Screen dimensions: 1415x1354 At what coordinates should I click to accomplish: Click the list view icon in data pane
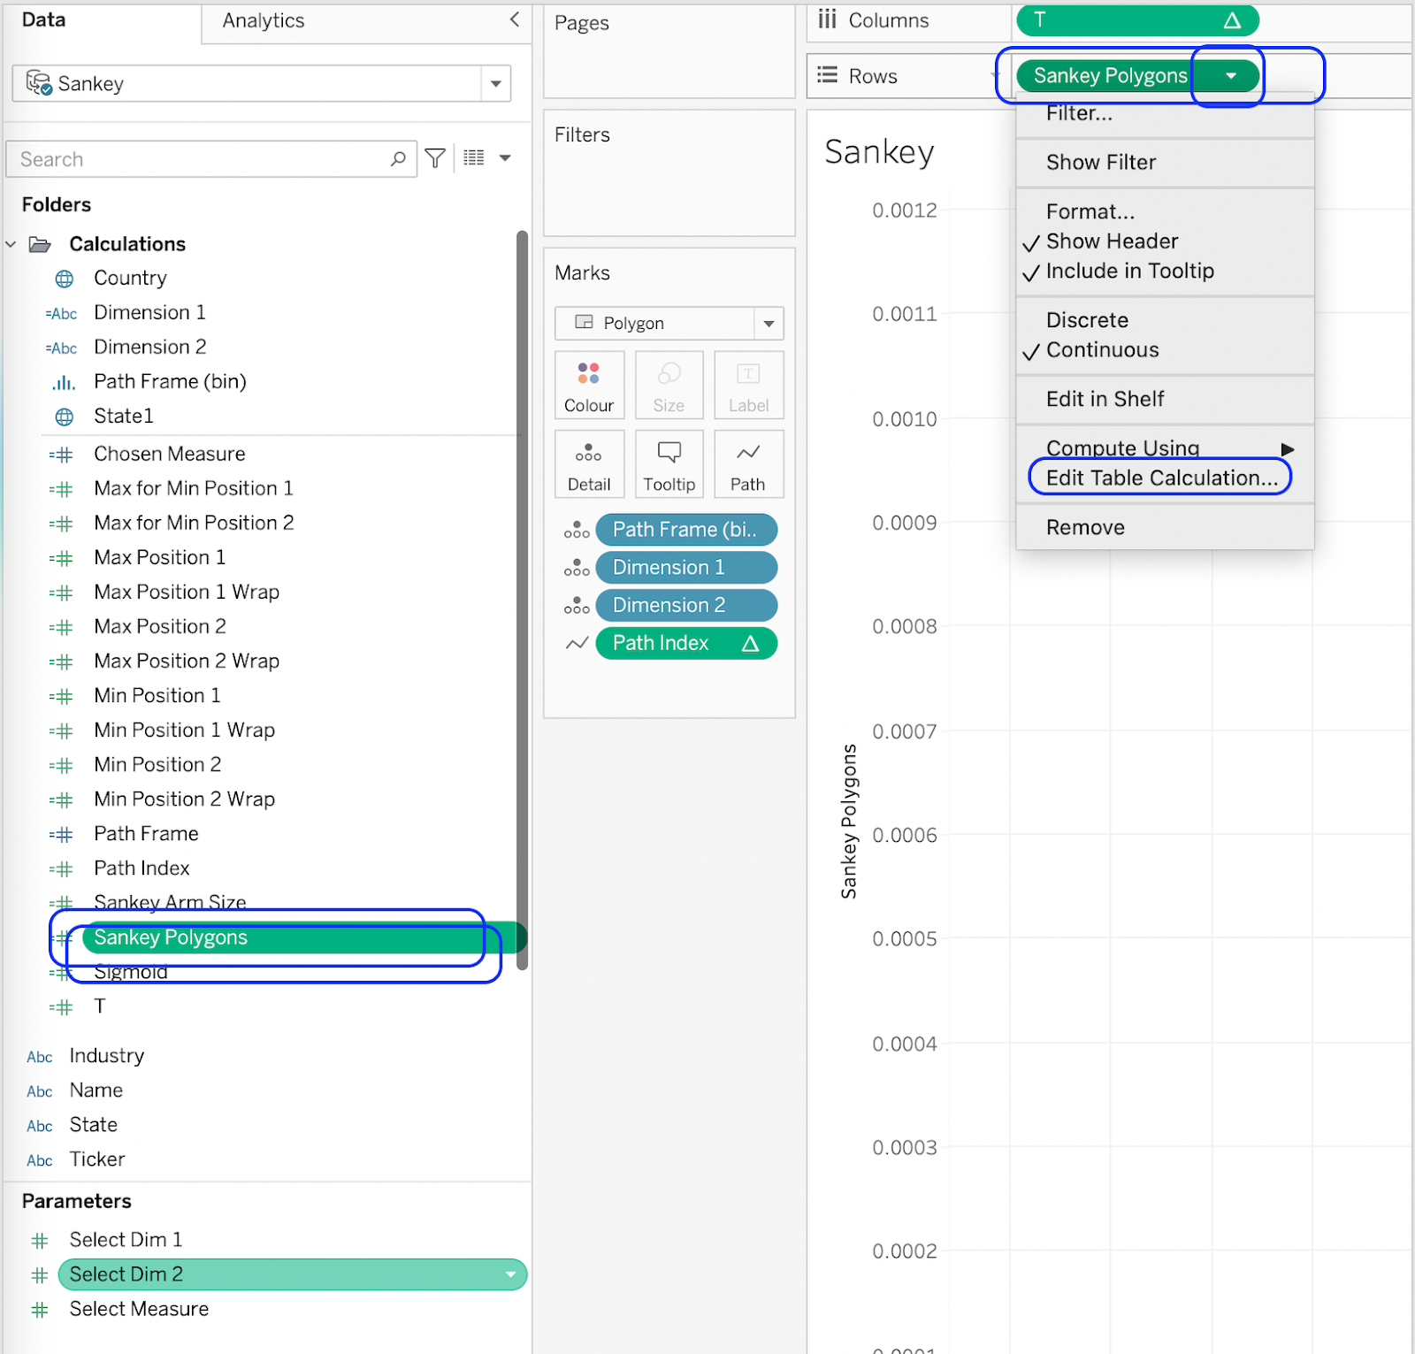tap(474, 157)
